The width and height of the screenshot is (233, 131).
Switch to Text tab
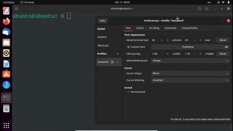(128, 28)
